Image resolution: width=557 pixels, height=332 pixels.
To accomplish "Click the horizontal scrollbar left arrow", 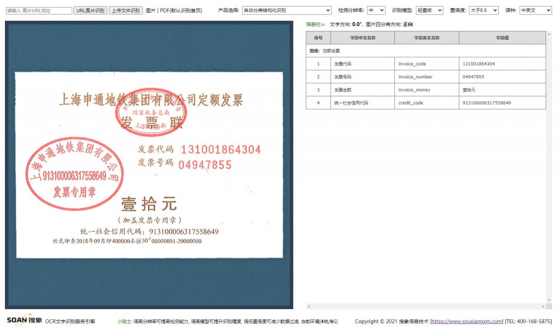I will (x=309, y=306).
